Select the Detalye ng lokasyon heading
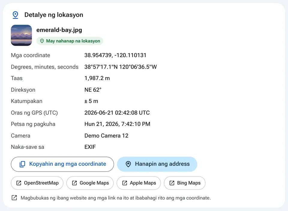This screenshot has height=211, width=288. 54,15
